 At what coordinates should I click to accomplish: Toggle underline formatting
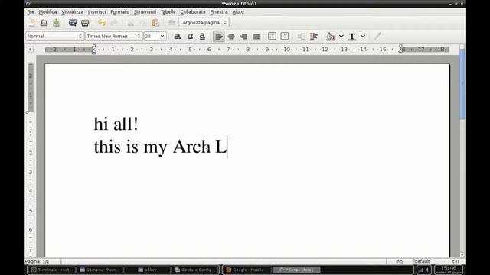(202, 37)
